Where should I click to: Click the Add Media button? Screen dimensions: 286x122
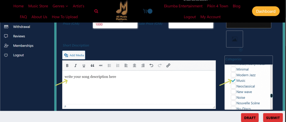74,55
